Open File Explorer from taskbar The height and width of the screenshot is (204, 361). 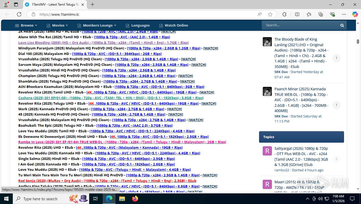click(x=122, y=199)
